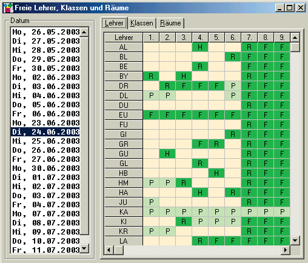
Task: Click the P cell for KR period 2
Action: point(167,231)
